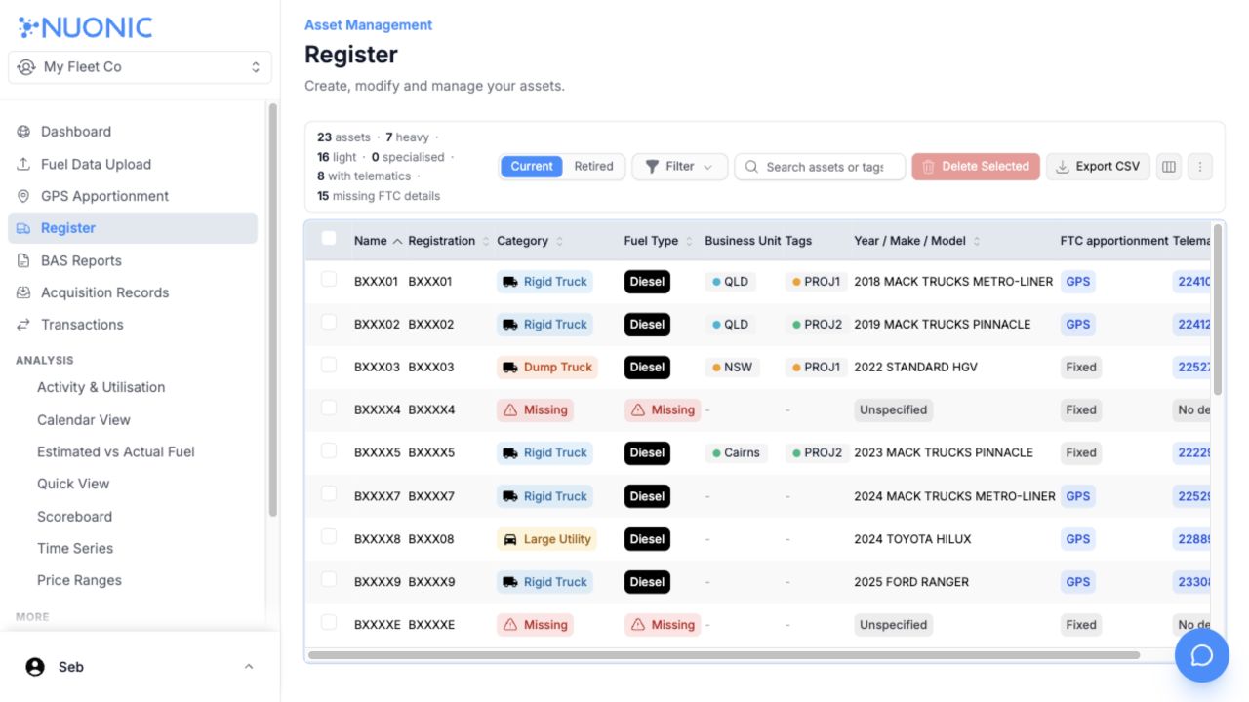This screenshot has width=1249, height=702.
Task: Sort by Category column header
Action: [530, 241]
